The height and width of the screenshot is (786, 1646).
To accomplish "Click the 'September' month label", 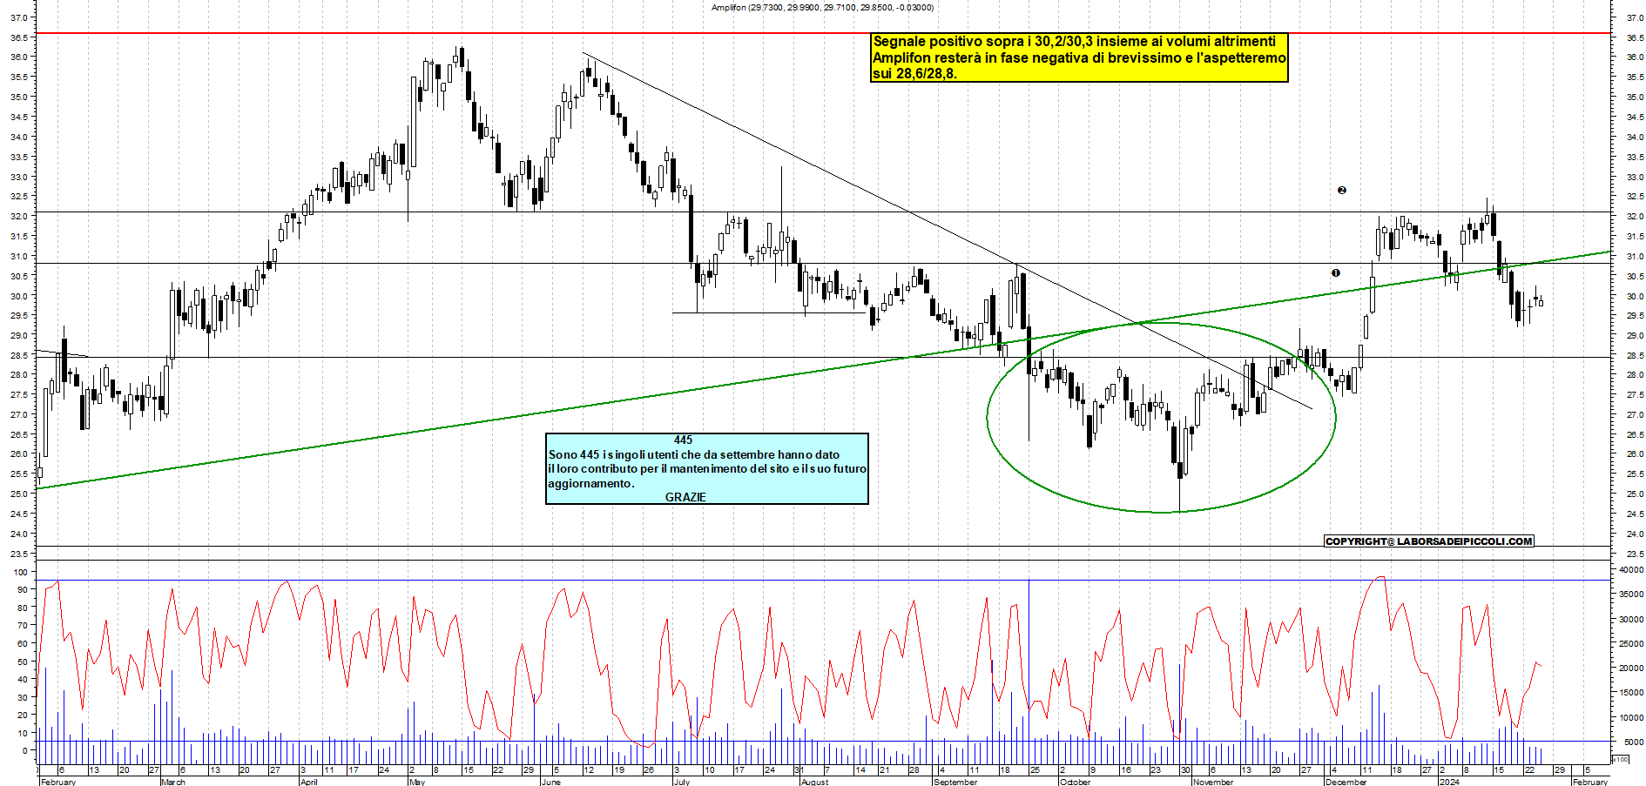I will click(x=955, y=782).
